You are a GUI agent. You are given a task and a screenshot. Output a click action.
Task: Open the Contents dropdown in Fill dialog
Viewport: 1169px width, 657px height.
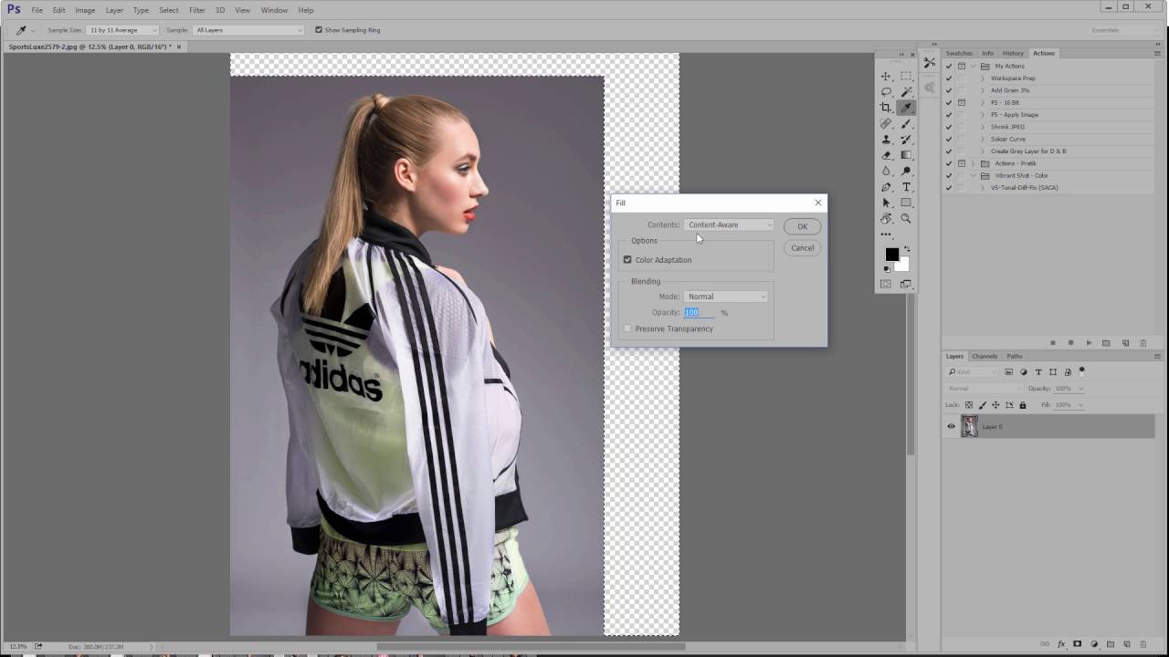[x=729, y=224]
